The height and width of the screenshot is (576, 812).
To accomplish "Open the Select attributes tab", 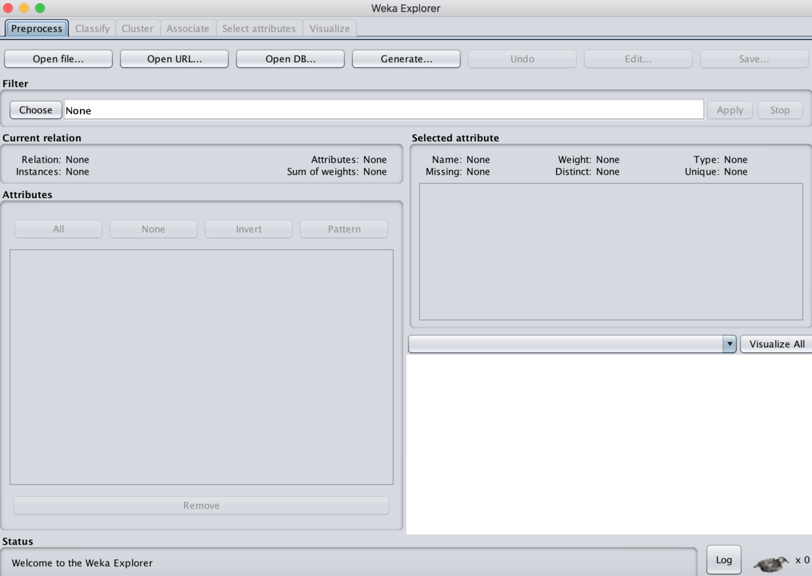I will [259, 28].
